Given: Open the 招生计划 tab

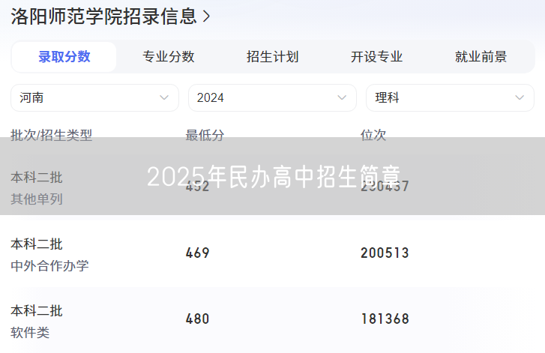Looking at the screenshot, I should pos(272,57).
